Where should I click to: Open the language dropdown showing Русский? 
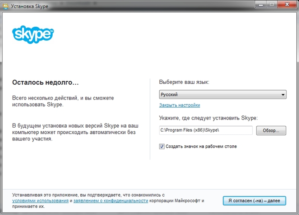pyautogui.click(x=223, y=95)
